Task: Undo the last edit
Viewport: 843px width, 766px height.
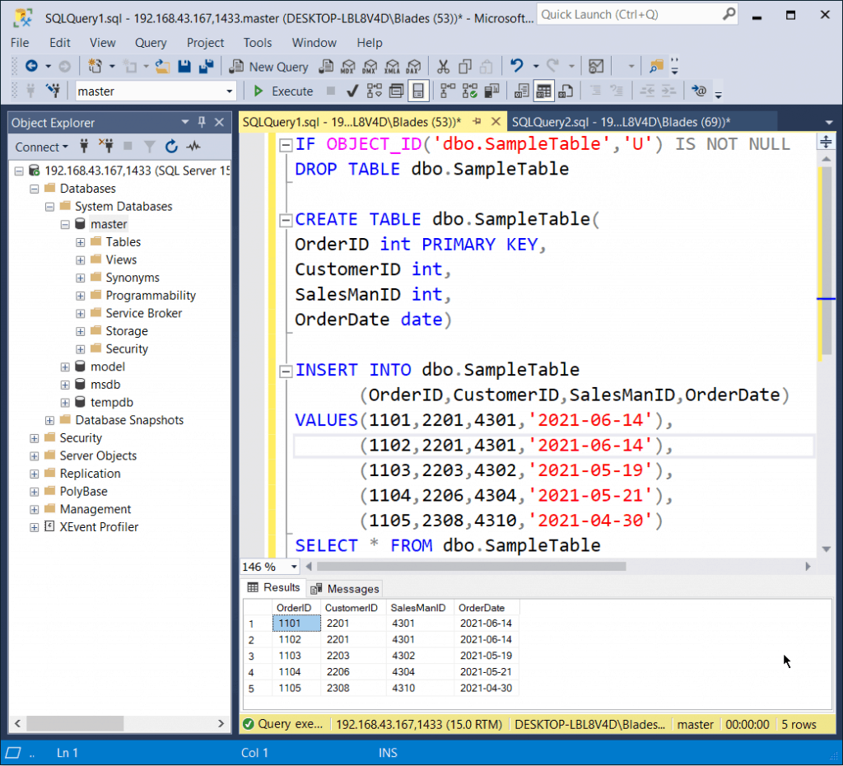Action: 517,66
